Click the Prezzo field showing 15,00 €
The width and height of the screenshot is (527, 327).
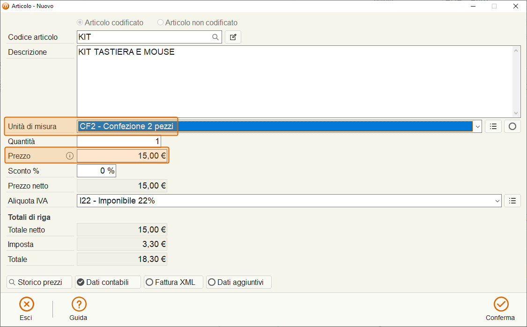point(122,156)
